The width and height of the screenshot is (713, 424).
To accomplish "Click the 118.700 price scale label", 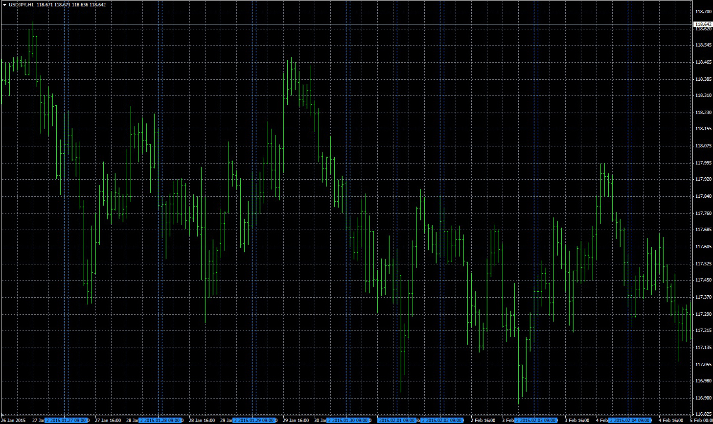I will [x=703, y=12].
